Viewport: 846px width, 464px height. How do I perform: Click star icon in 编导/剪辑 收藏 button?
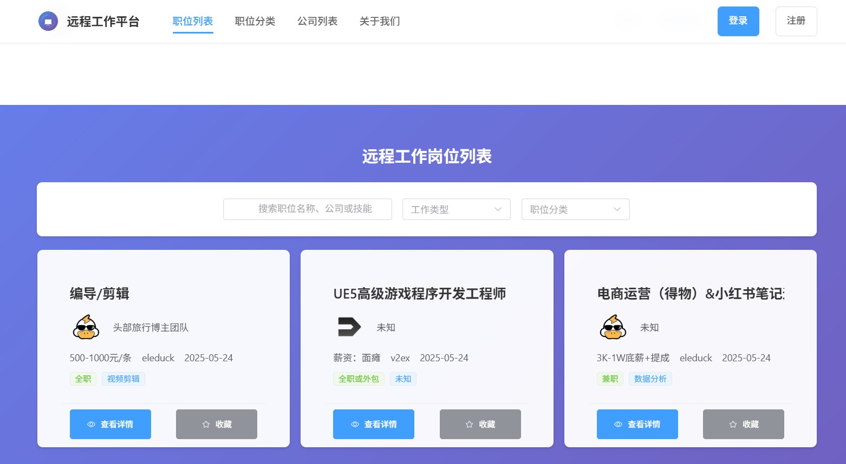[206, 425]
